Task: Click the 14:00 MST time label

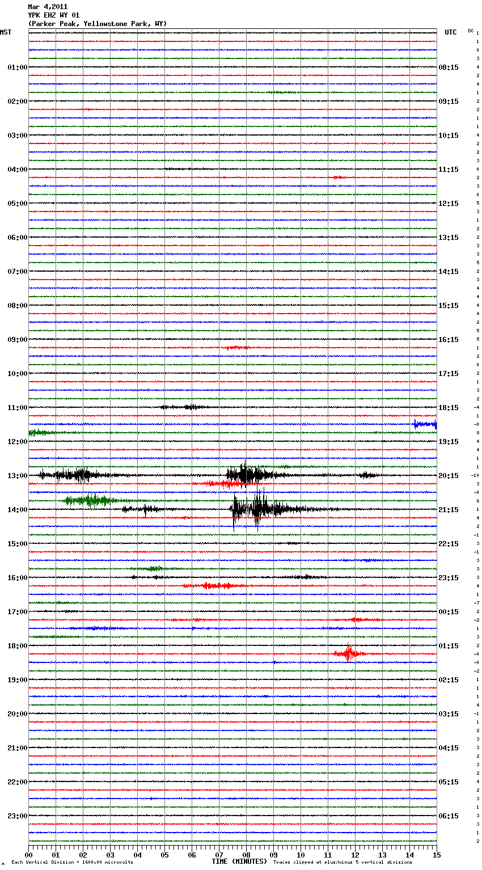Action: click(18, 510)
